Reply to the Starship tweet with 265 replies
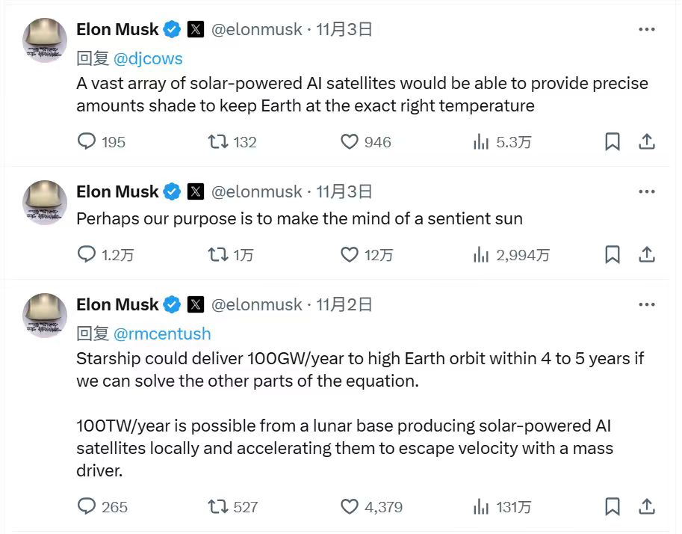 87,507
